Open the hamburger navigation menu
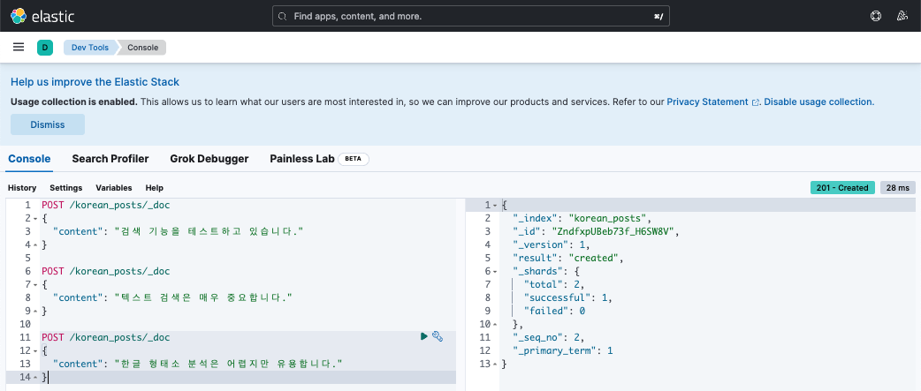 pyautogui.click(x=19, y=47)
